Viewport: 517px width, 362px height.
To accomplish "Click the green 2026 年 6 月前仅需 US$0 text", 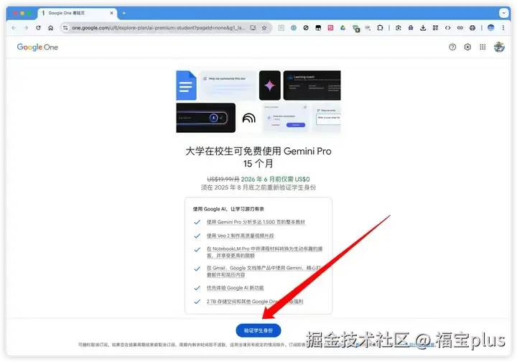I will [x=275, y=179].
